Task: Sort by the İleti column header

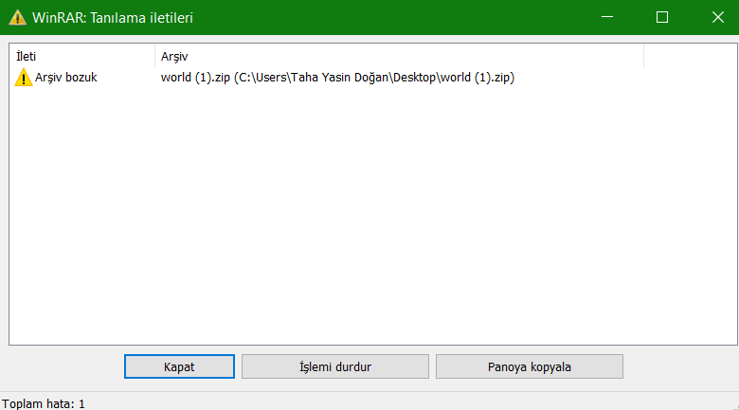Action: 82,57
